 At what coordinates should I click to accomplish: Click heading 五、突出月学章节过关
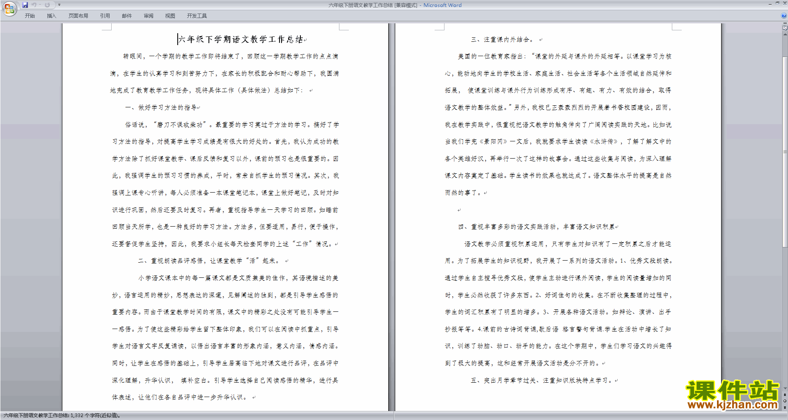[x=542, y=380]
